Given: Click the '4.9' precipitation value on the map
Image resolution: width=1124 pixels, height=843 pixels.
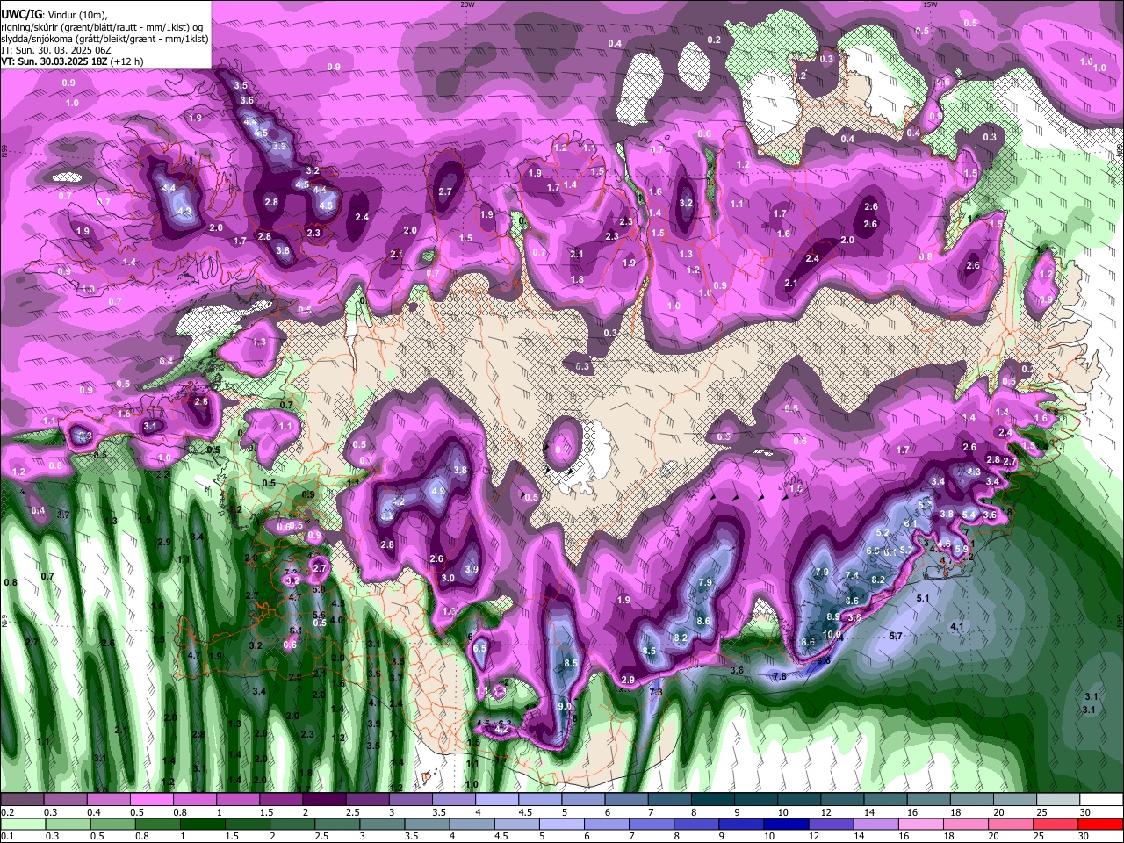Looking at the screenshot, I should pyautogui.click(x=438, y=492).
